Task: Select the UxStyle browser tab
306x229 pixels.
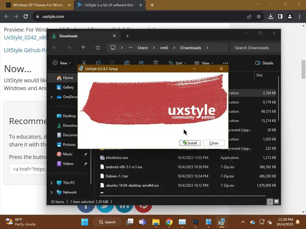Action: pyautogui.click(x=109, y=5)
